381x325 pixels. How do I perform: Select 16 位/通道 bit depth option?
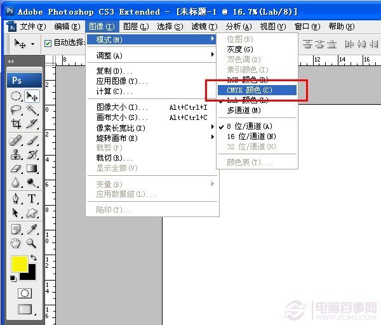[x=251, y=136]
